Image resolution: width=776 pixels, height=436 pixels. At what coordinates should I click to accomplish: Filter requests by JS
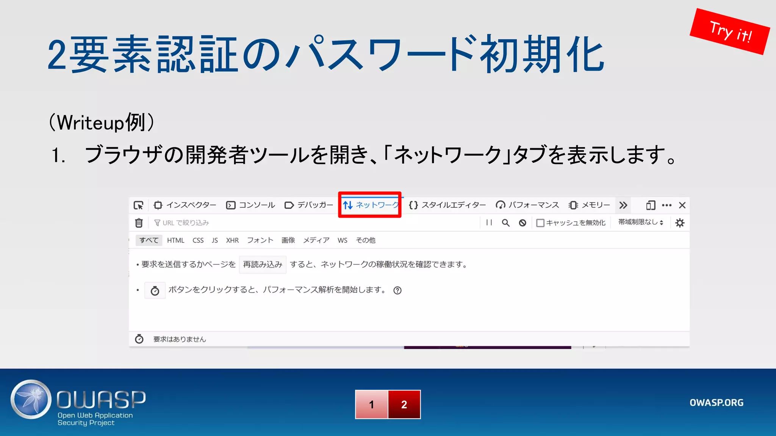(x=215, y=240)
